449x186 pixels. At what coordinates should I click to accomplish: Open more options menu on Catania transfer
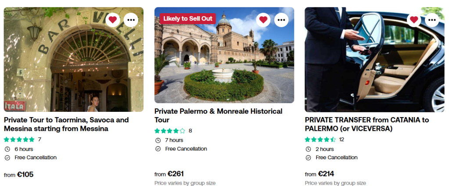point(432,20)
